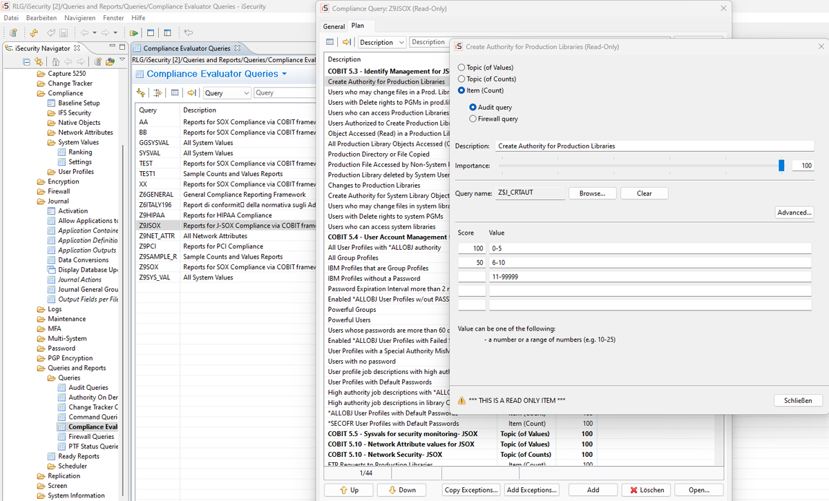Screen dimensions: 829x501
Task: Click the Home icon in Navigator toolbar
Action: [x=56, y=61]
